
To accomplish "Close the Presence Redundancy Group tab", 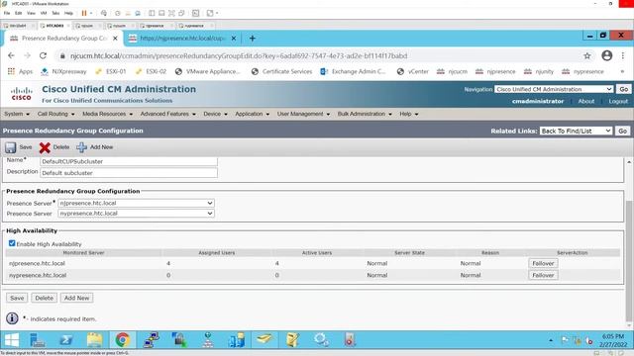I will click(115, 39).
